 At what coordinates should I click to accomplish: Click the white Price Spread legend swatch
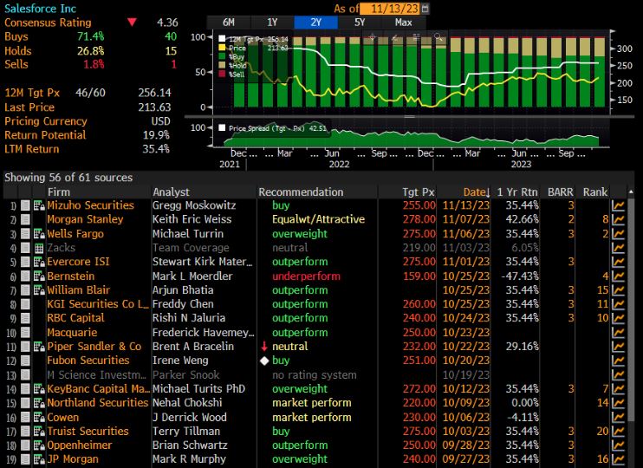tap(222, 128)
